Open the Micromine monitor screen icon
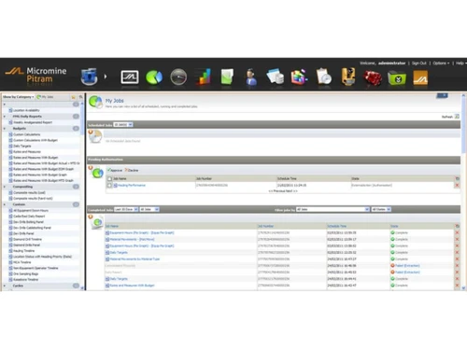 pyautogui.click(x=130, y=77)
